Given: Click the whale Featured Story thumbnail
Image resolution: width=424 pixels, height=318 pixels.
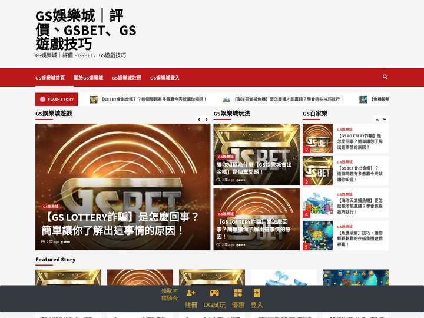Looking at the screenshot, I should (x=284, y=277).
